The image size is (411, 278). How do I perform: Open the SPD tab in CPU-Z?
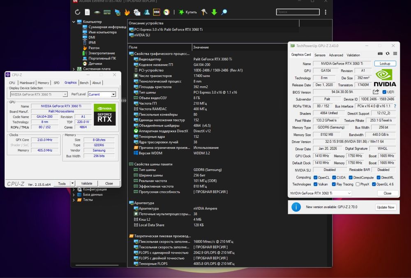tap(57, 83)
